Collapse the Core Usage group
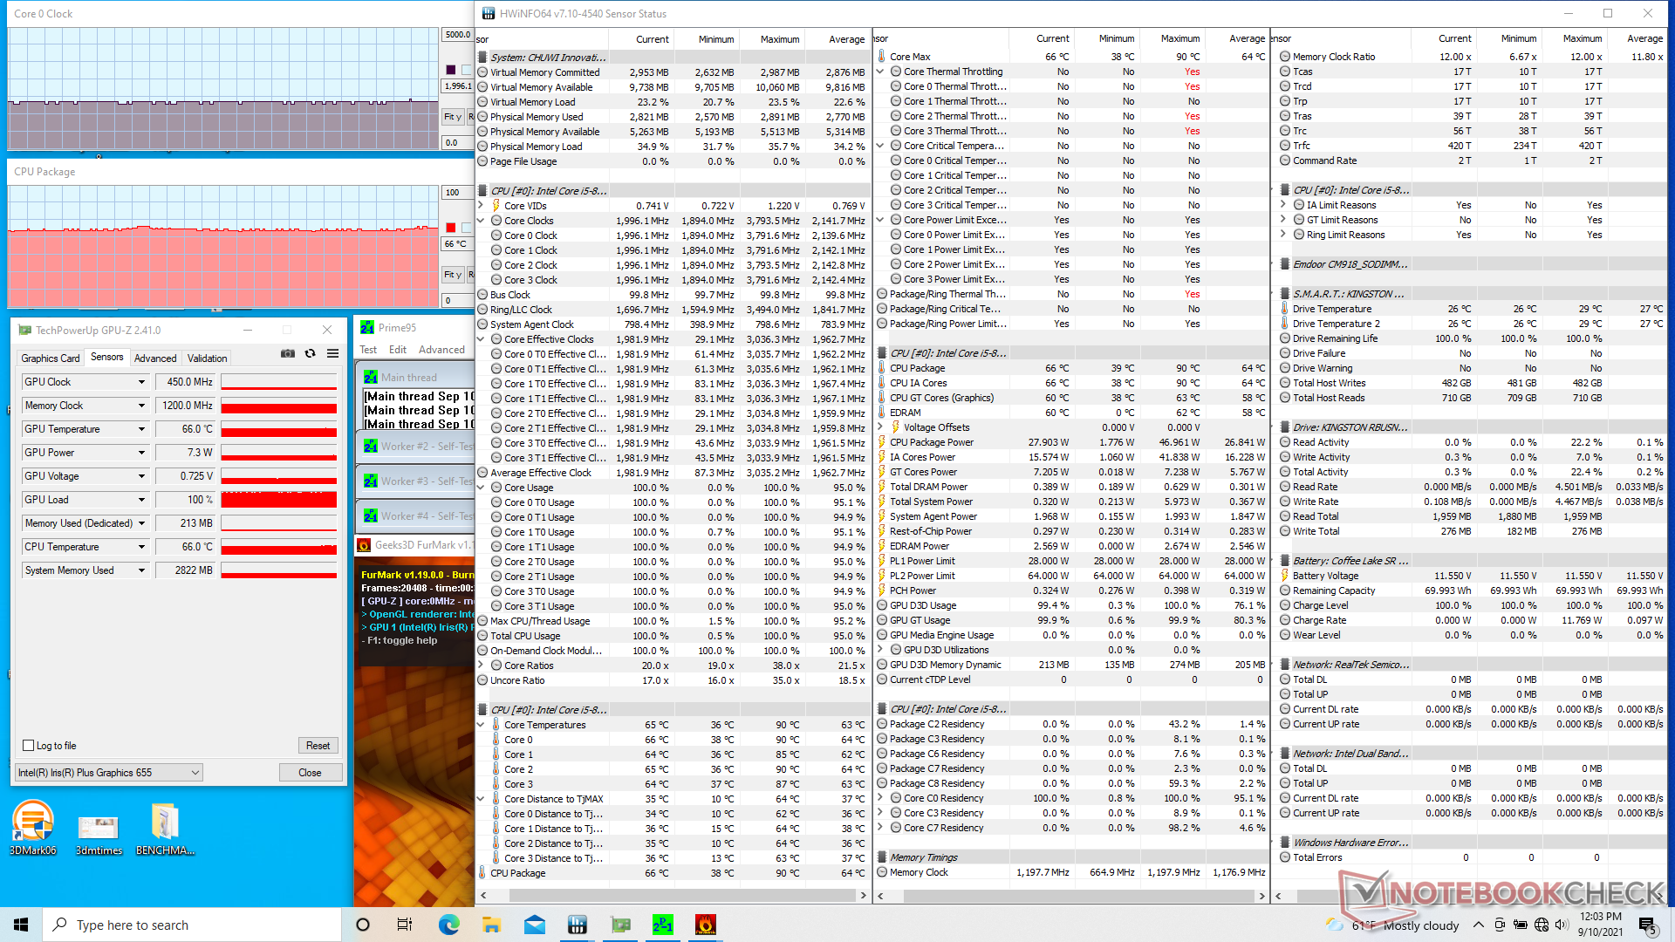The height and width of the screenshot is (942, 1675). [x=482, y=488]
